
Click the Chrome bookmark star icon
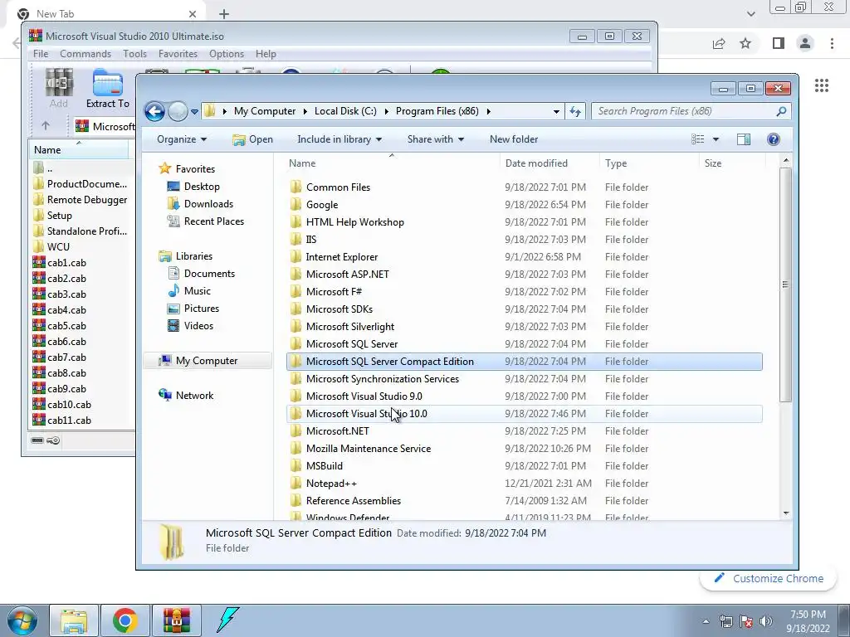pyautogui.click(x=745, y=43)
